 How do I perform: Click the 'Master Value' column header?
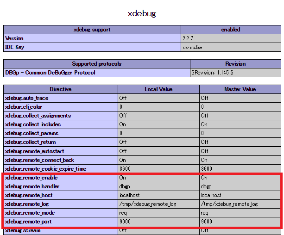tap(240, 89)
